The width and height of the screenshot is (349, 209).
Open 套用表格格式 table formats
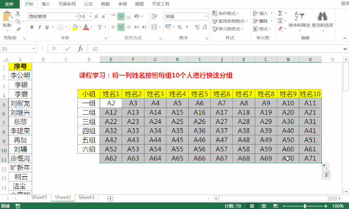(x=229, y=21)
